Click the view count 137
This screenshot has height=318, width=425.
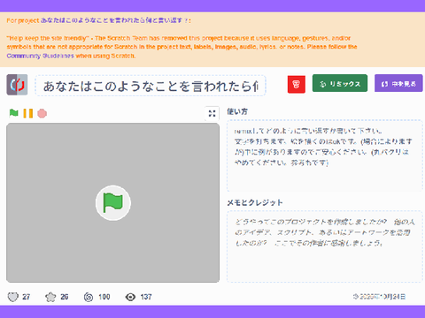click(x=146, y=297)
